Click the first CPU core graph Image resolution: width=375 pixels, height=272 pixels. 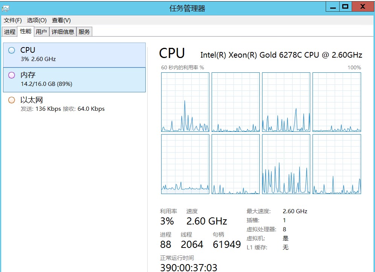(185, 102)
